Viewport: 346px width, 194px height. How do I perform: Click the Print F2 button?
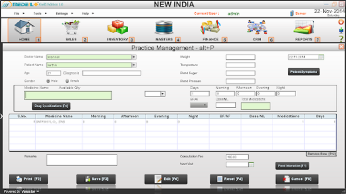(28, 179)
